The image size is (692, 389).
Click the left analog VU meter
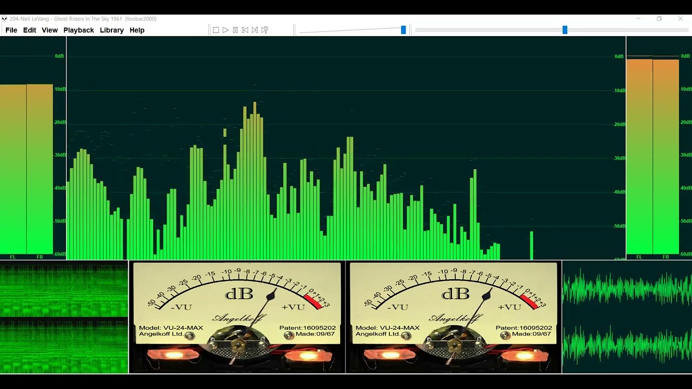pos(237,317)
